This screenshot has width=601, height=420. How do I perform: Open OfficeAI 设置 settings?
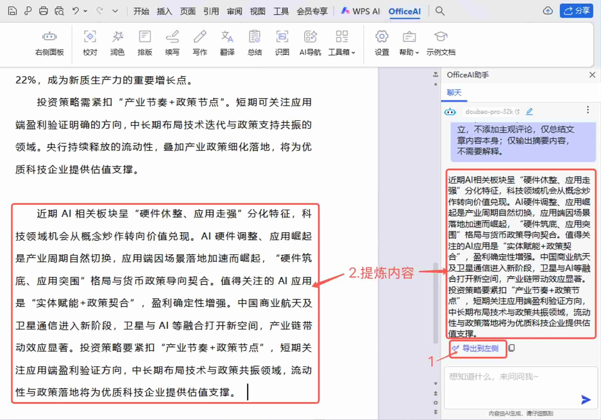[382, 43]
